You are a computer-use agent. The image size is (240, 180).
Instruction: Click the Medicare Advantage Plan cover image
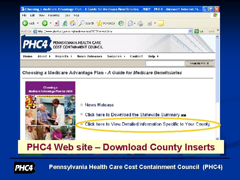(x=50, y=111)
